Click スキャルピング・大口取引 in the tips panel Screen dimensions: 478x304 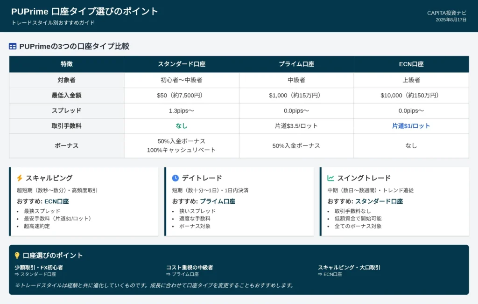click(349, 268)
